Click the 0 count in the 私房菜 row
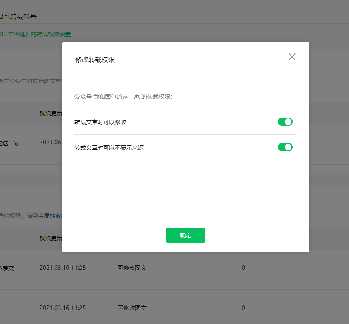This screenshot has height=324, width=349. coord(243,268)
